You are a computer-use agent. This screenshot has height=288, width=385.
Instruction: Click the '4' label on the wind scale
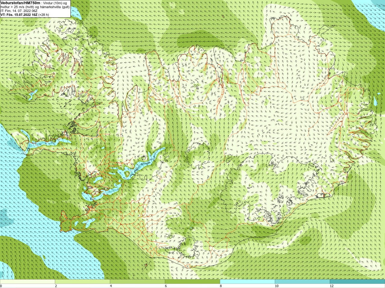(x=111, y=286)
